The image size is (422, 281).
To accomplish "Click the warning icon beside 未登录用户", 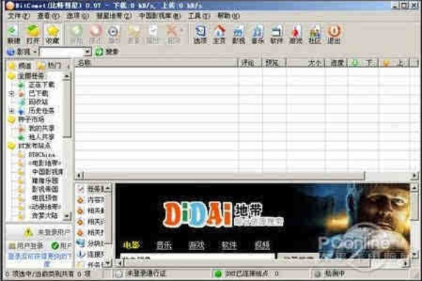I will (29, 233).
